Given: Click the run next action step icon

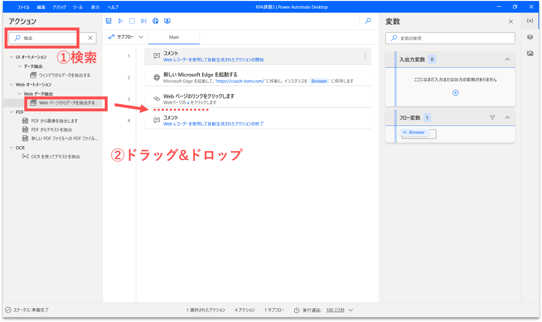Looking at the screenshot, I should pos(144,21).
